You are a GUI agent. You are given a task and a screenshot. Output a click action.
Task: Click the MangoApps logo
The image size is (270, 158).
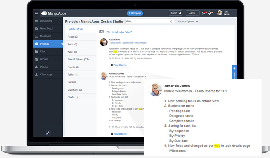[x=53, y=13]
